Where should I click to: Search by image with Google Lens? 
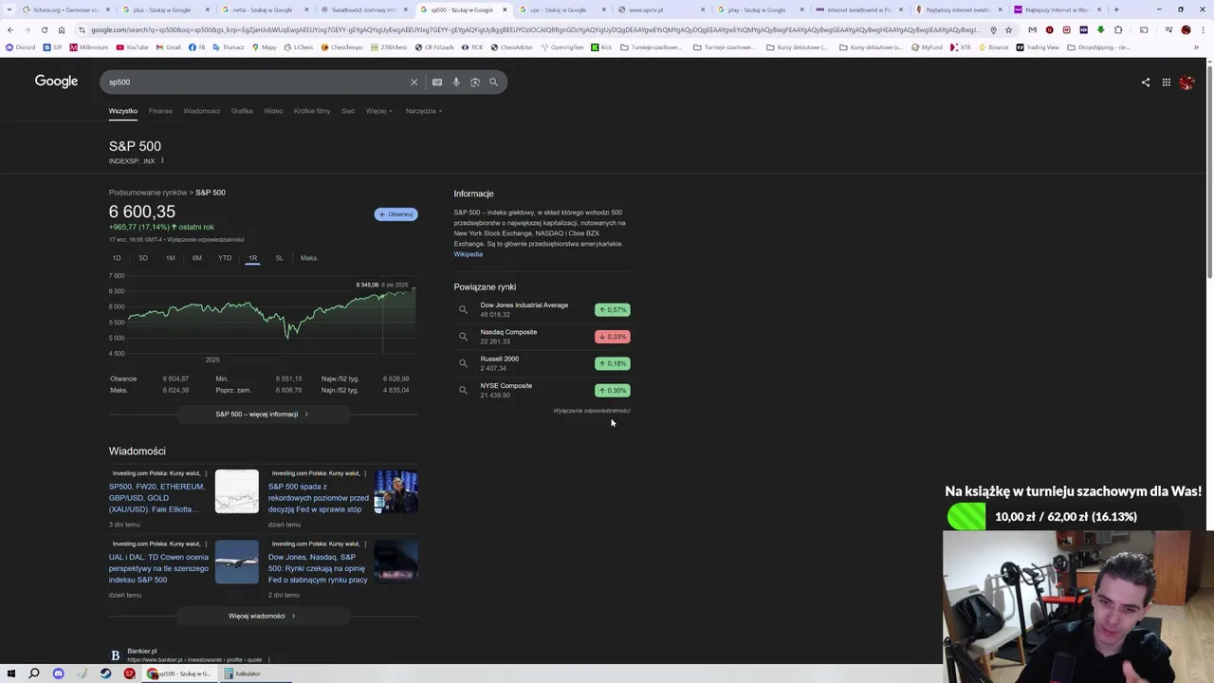point(475,82)
